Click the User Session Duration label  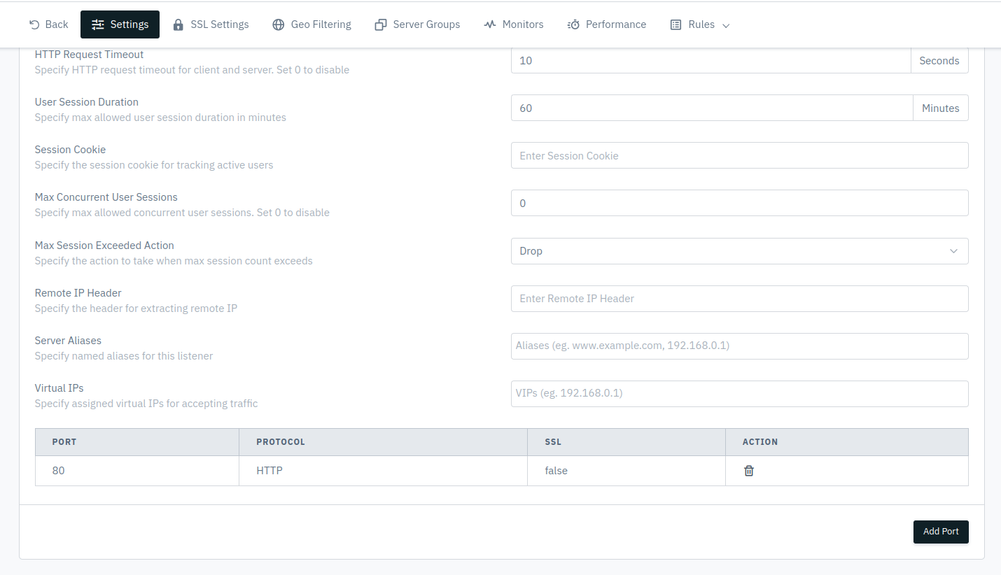87,102
